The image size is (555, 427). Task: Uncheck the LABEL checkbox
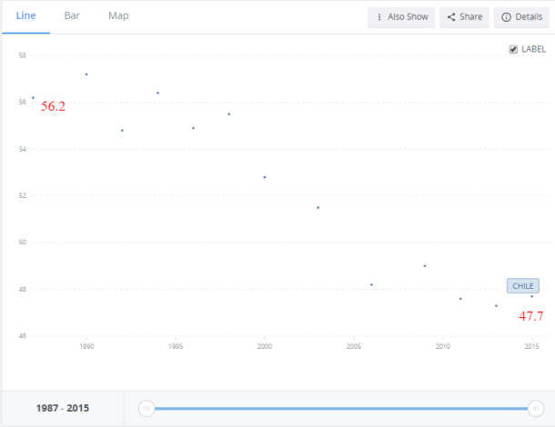coord(513,49)
